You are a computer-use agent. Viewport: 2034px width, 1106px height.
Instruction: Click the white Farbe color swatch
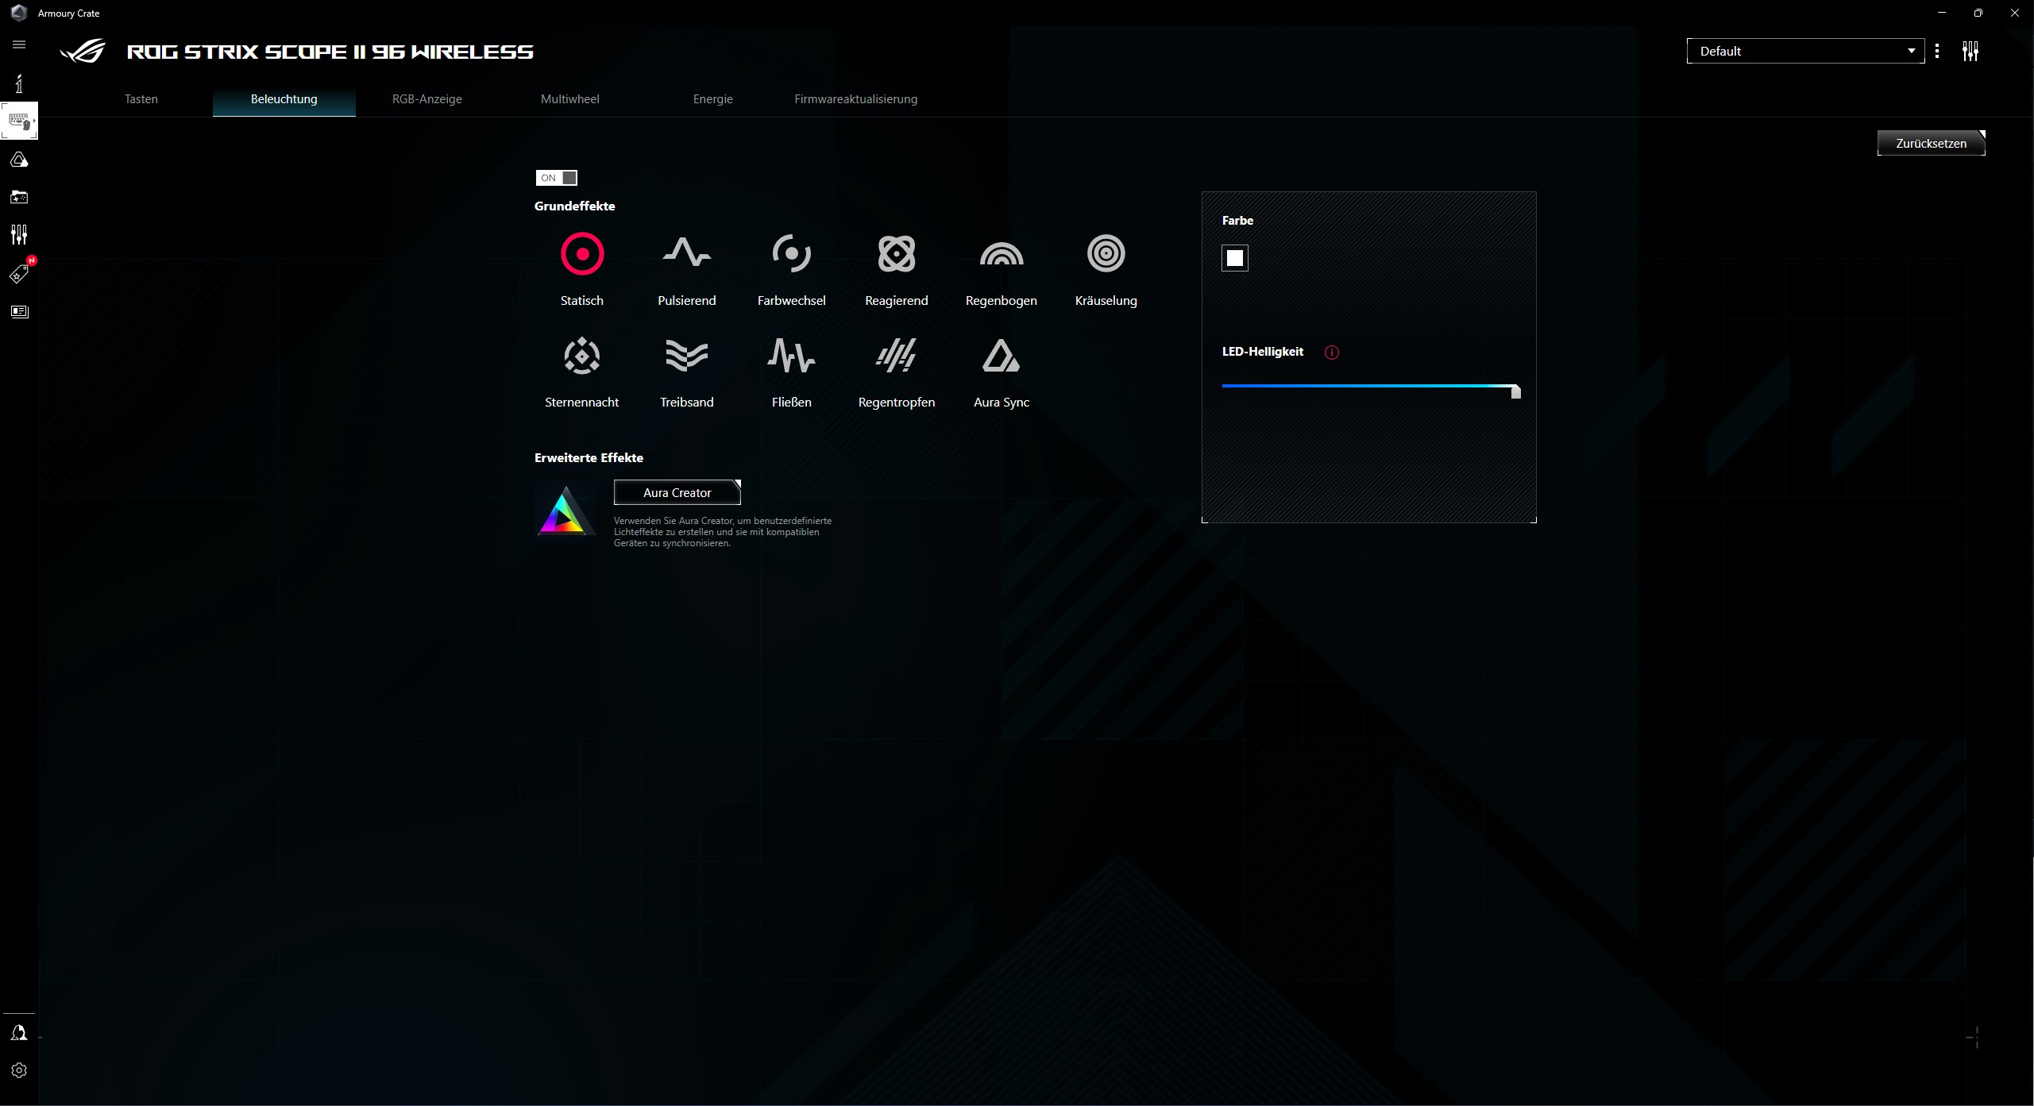click(1234, 258)
